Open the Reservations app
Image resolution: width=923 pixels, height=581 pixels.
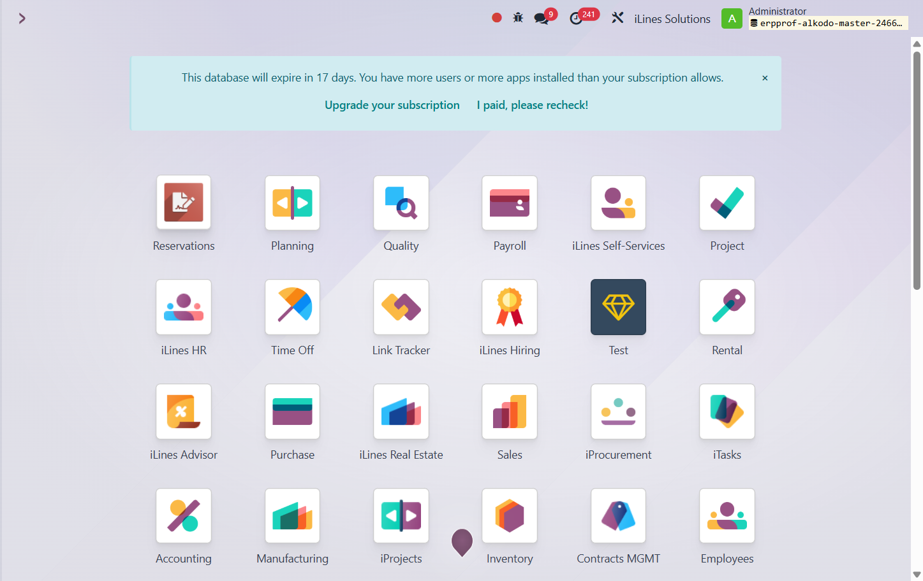184,203
